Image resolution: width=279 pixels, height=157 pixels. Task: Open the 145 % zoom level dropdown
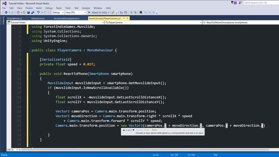click(12, 150)
